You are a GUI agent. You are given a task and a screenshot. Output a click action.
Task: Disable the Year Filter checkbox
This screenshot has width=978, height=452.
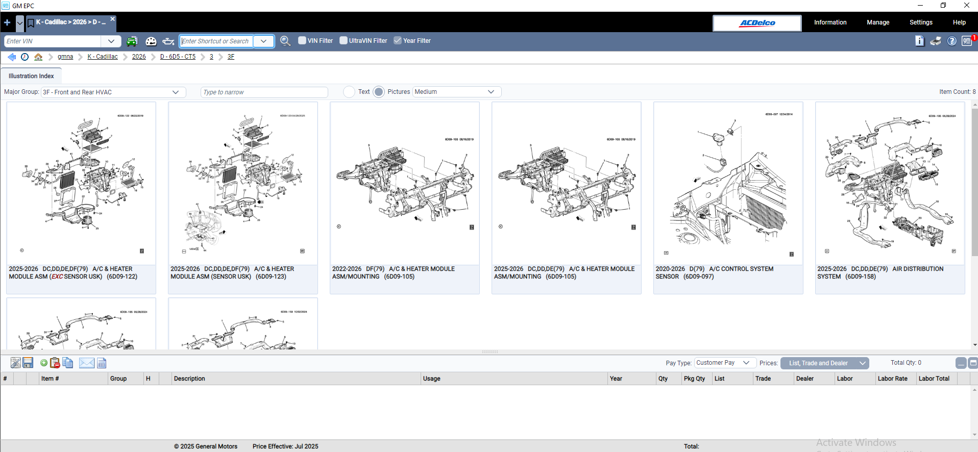[398, 41]
